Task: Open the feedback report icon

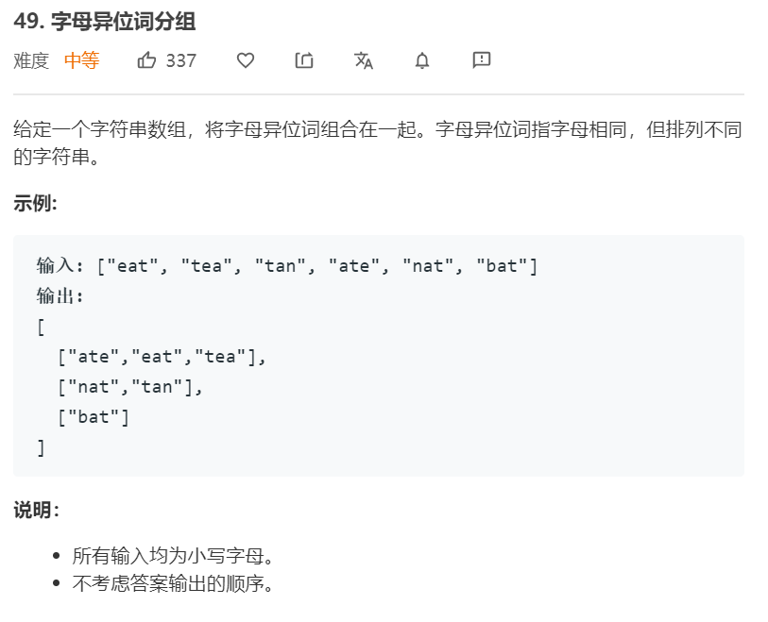Action: 482,60
